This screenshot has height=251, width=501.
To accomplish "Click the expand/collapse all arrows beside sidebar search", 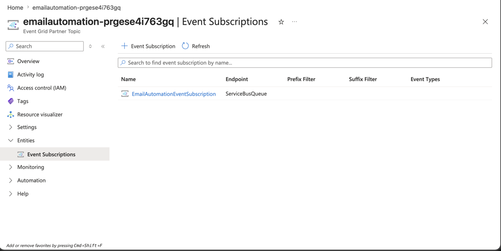I will [91, 46].
